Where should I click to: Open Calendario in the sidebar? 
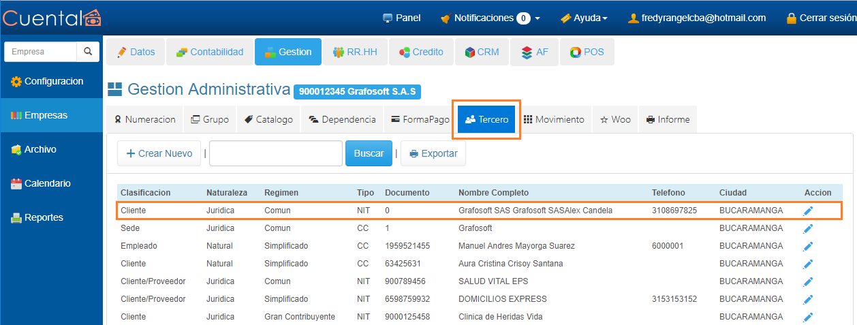(x=47, y=183)
